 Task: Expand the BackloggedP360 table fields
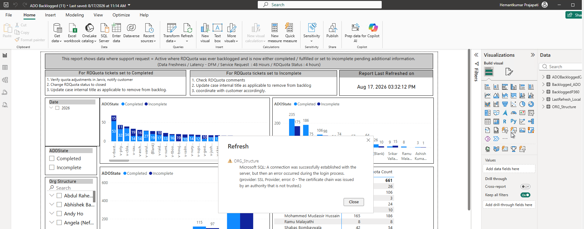pyautogui.click(x=543, y=92)
